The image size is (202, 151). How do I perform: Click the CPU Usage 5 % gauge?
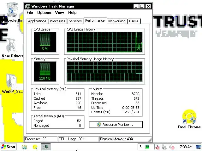(x=45, y=42)
